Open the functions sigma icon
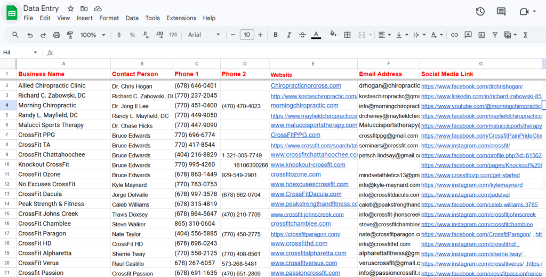This screenshot has height=277, width=546. click(x=525, y=35)
